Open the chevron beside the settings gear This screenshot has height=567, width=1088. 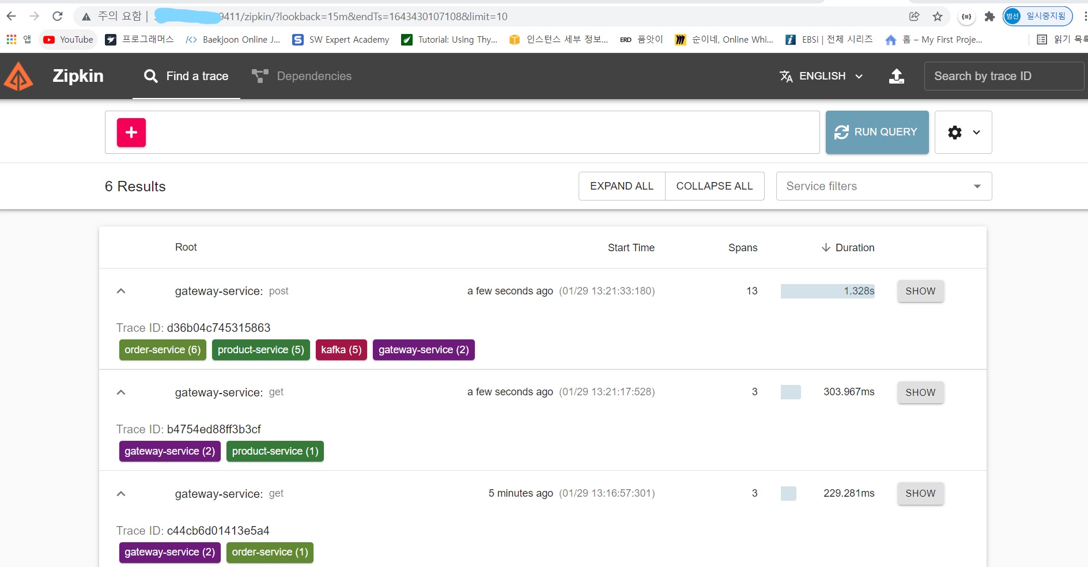pos(976,132)
